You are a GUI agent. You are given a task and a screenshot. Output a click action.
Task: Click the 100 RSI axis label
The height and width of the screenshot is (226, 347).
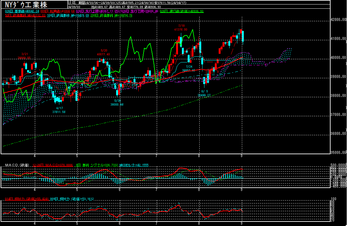click(333, 199)
